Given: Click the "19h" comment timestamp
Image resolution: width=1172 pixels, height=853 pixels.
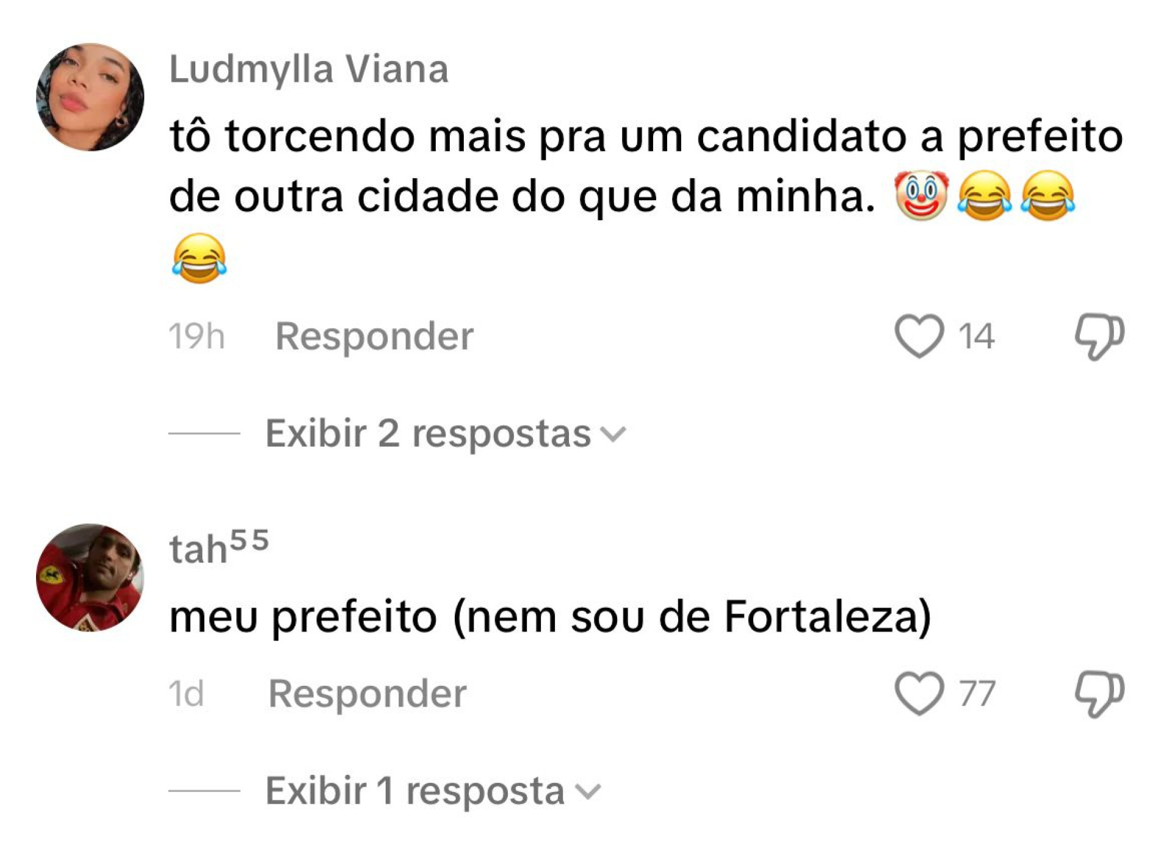Looking at the screenshot, I should pos(197,336).
